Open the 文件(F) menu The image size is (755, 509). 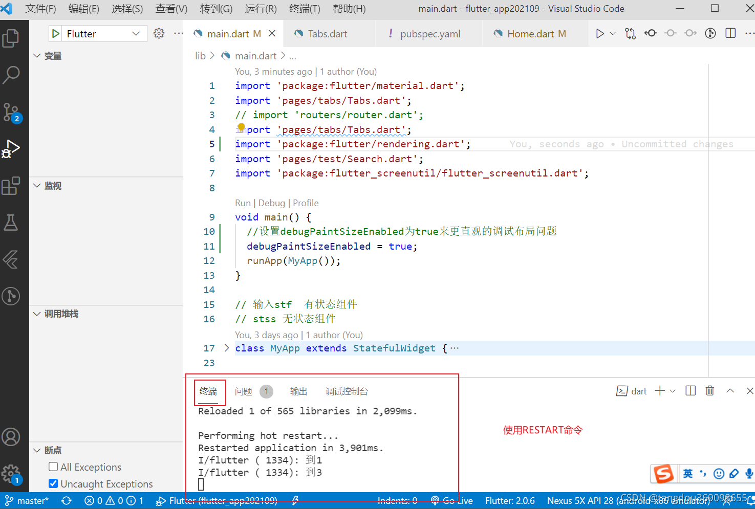41,9
